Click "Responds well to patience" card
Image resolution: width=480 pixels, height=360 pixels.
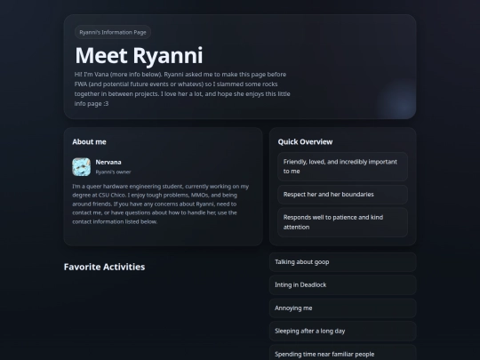coord(342,222)
